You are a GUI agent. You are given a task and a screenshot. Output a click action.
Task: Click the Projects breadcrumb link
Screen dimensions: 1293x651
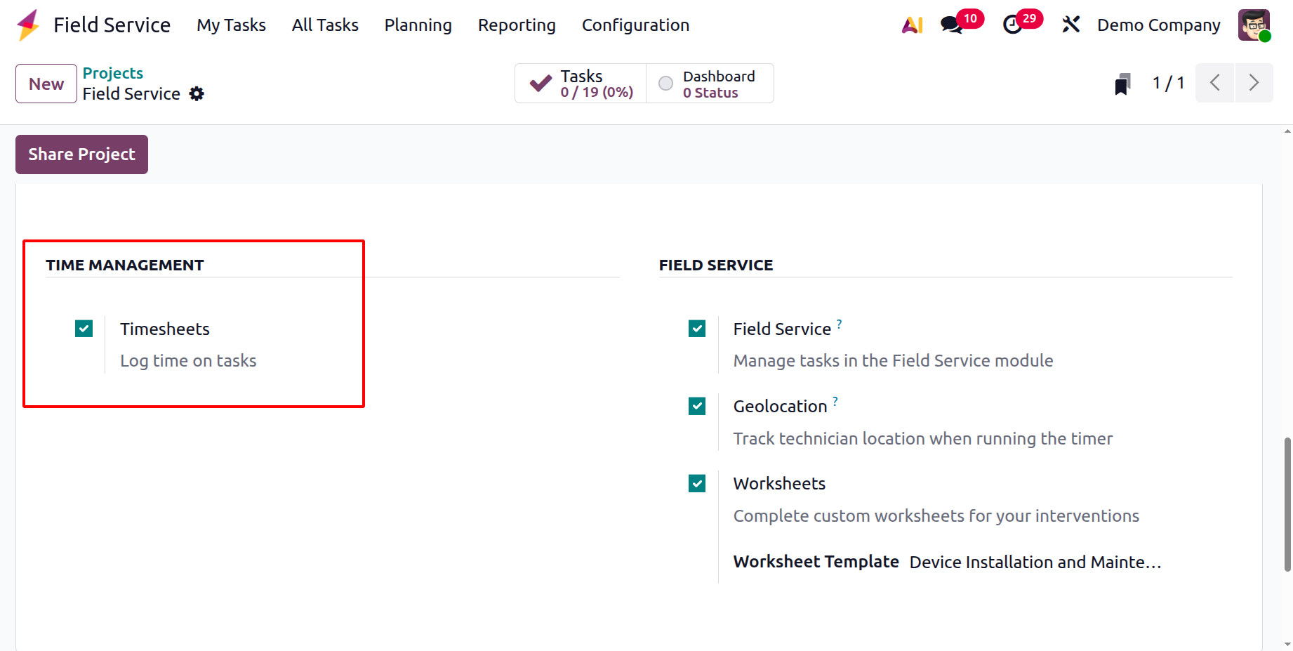click(x=112, y=73)
